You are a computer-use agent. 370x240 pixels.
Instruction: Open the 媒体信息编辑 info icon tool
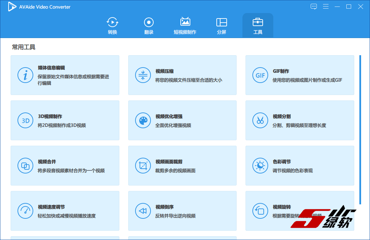25,75
